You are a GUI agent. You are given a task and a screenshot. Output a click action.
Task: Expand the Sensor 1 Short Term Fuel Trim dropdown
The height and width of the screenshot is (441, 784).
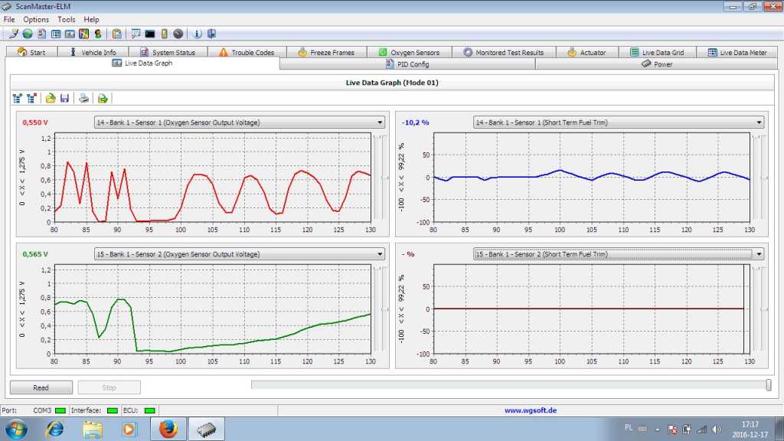[758, 122]
